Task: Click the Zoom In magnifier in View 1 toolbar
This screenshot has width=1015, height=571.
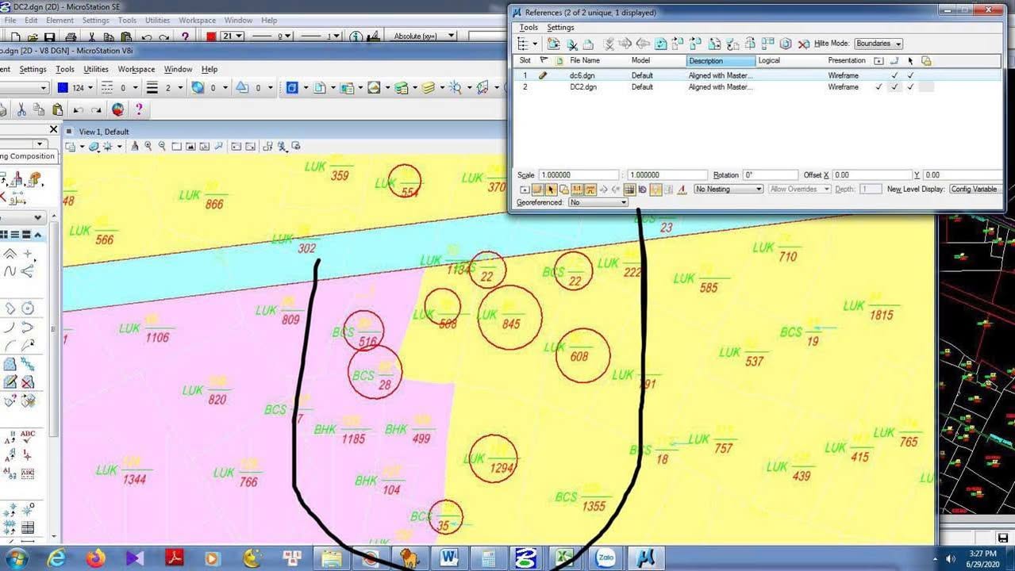Action: click(x=148, y=147)
